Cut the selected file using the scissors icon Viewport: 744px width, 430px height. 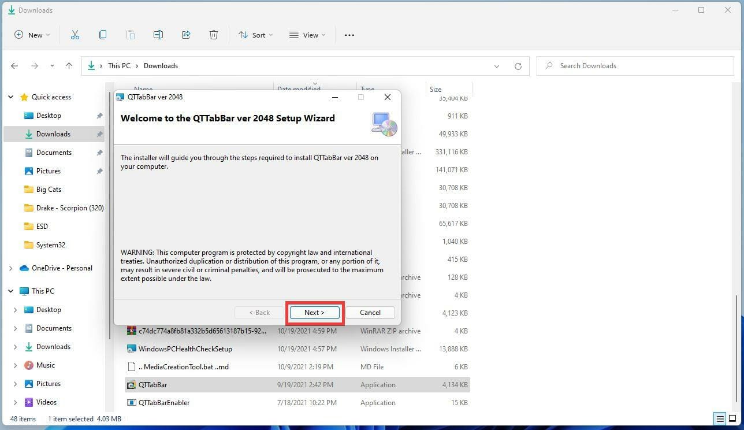[x=75, y=35]
